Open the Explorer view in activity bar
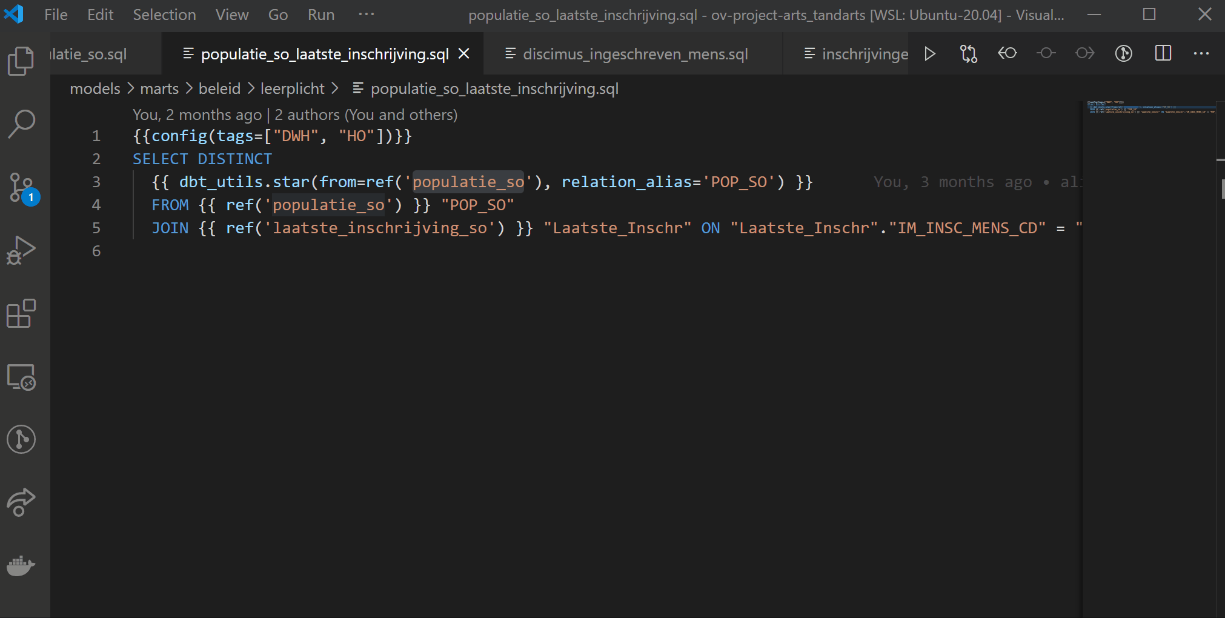Screen dimensions: 1225x618 click(21, 61)
